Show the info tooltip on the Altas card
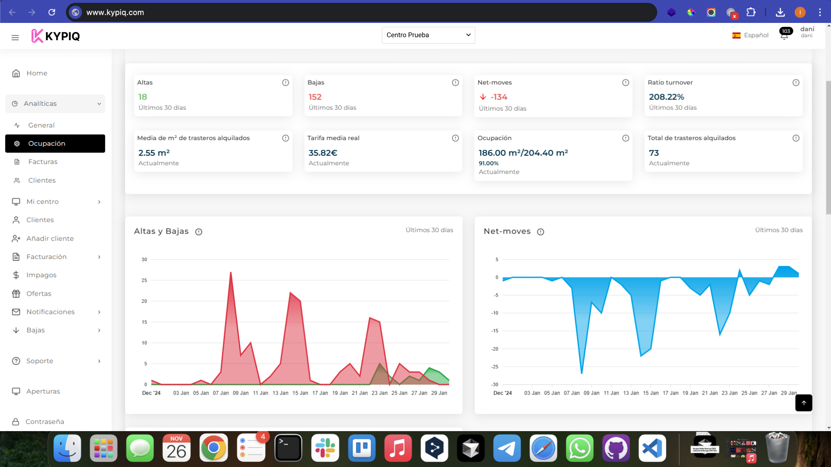 (285, 83)
